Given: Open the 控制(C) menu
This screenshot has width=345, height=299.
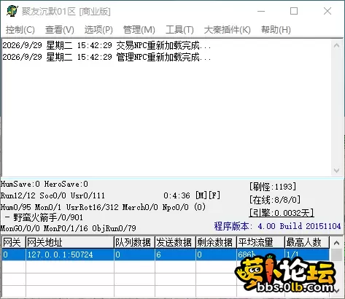Looking at the screenshot, I should (20, 30).
